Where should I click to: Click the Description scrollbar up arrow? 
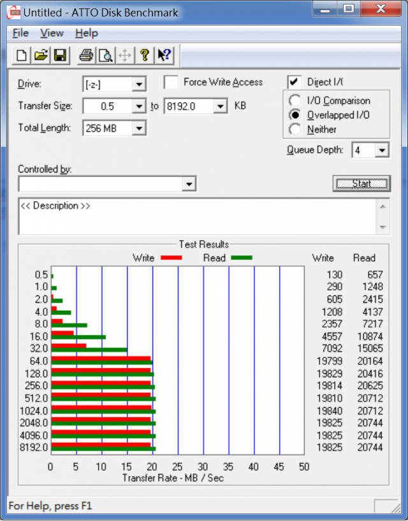click(x=382, y=206)
